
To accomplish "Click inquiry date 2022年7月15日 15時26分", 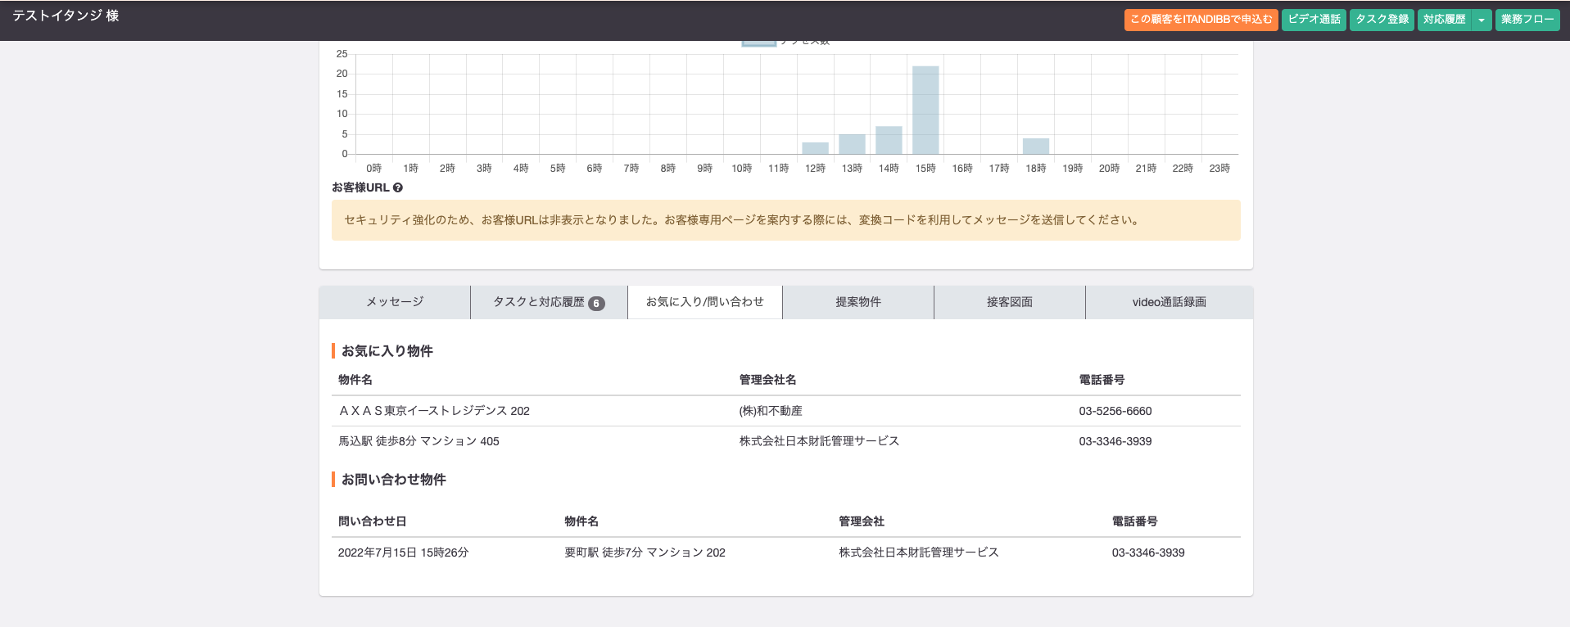I will tap(403, 553).
